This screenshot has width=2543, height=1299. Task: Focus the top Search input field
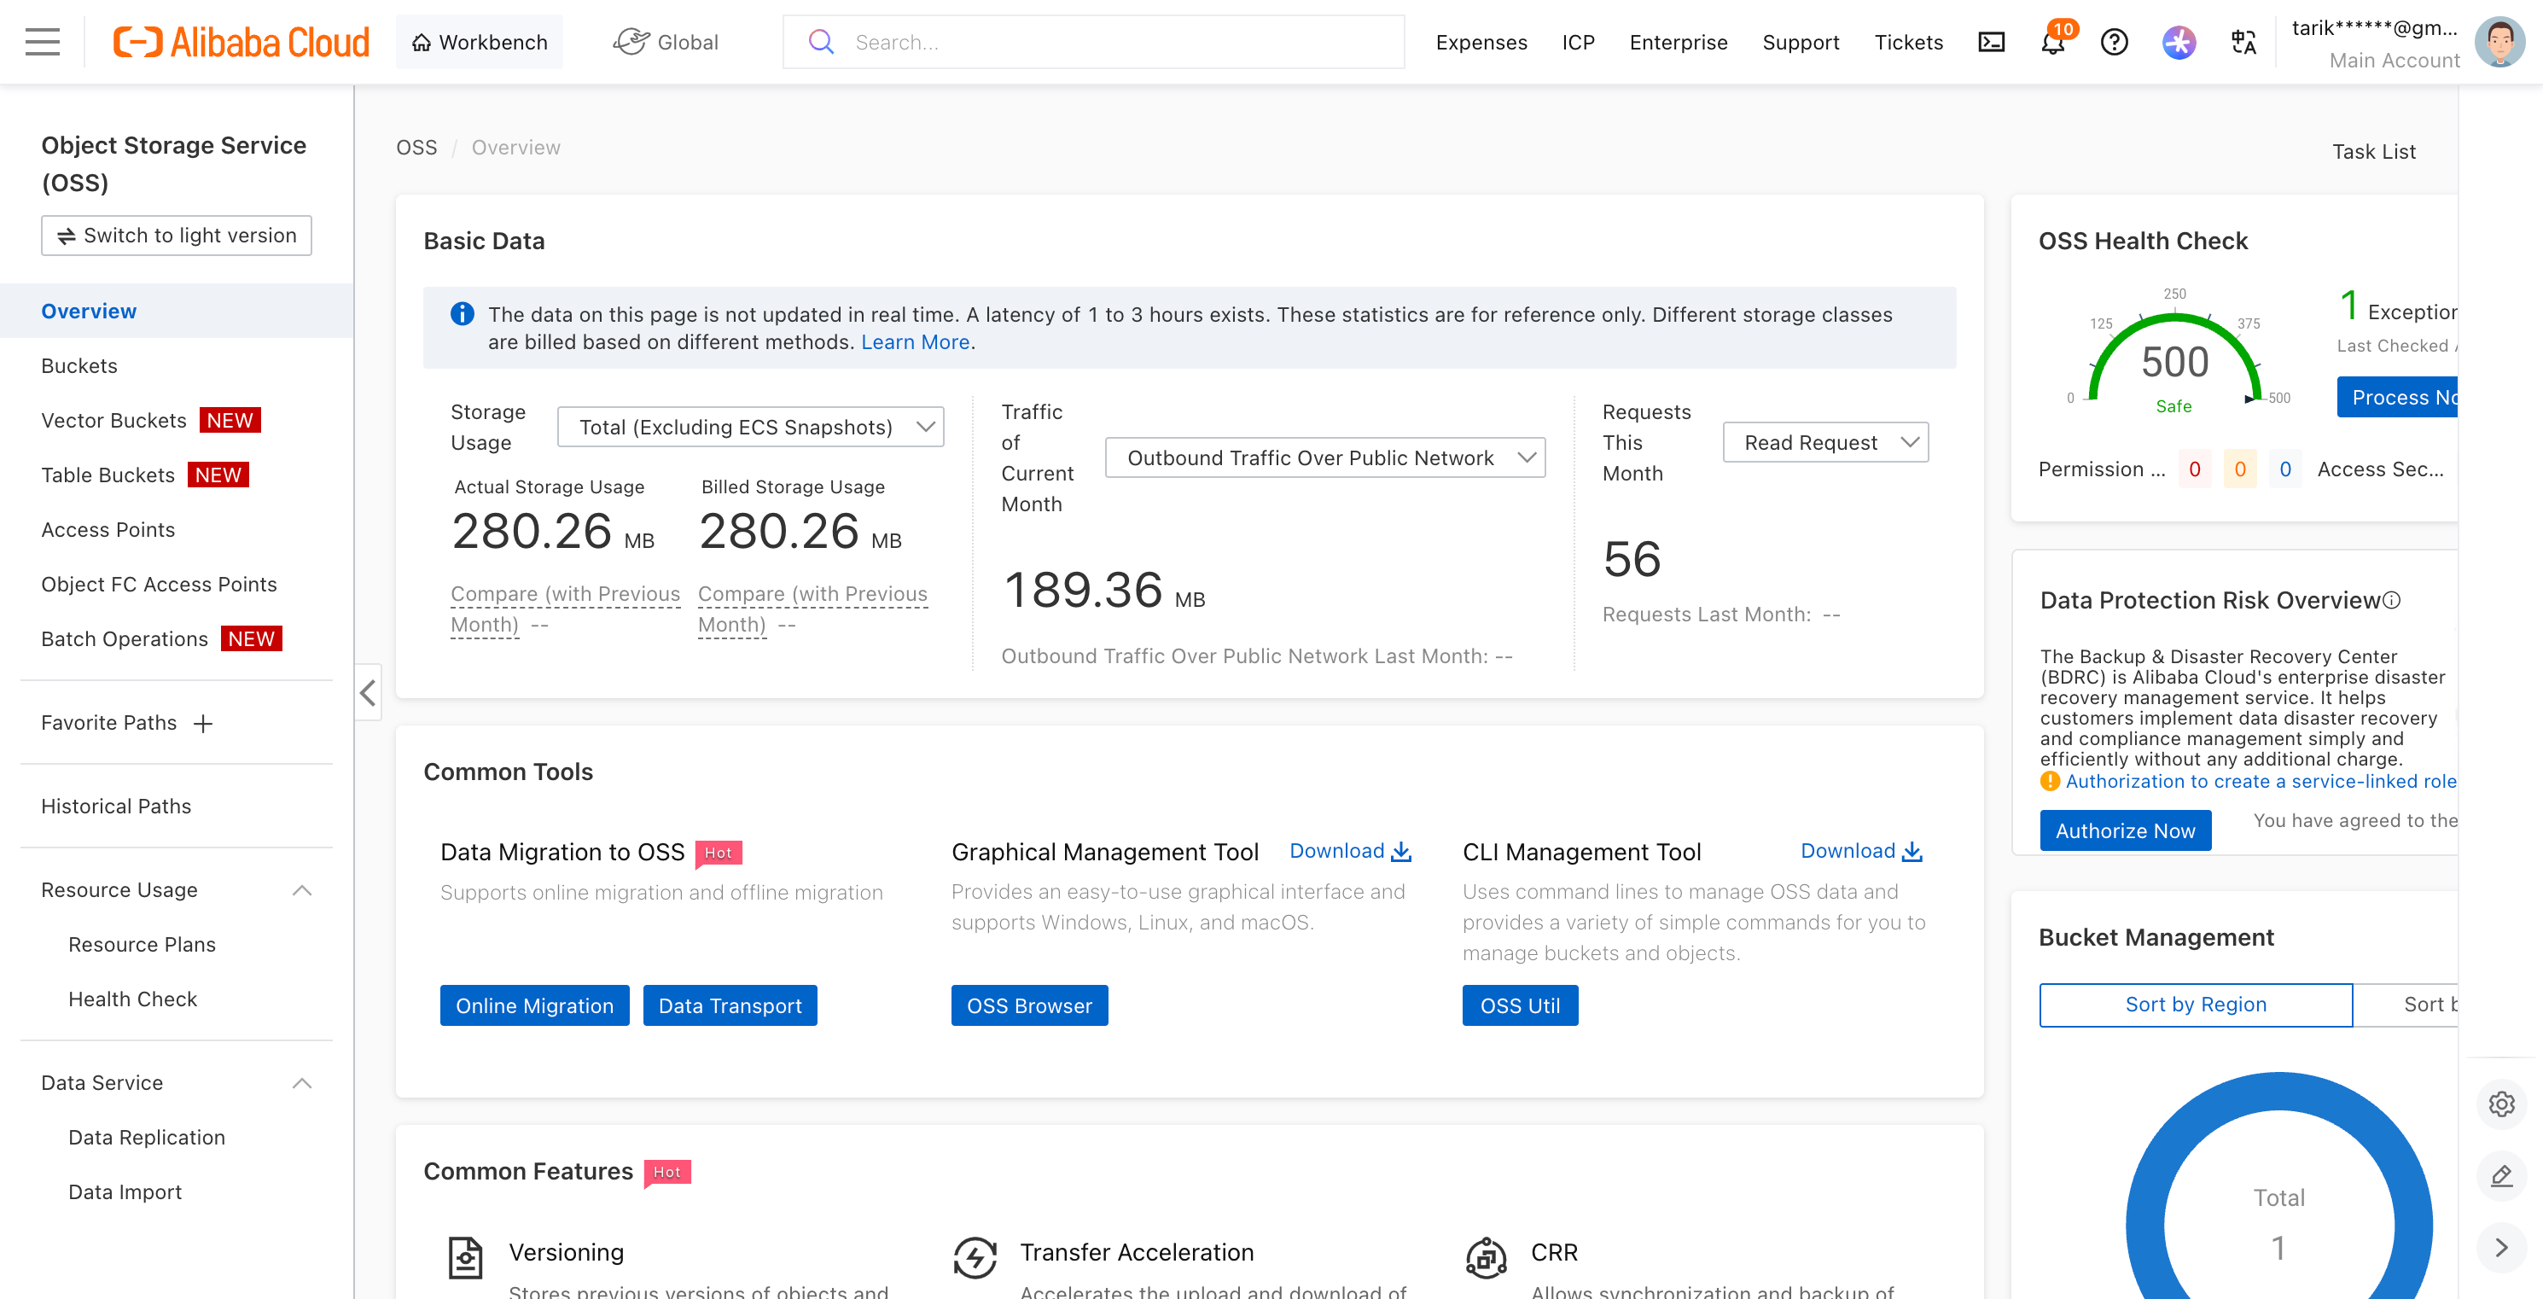click(1094, 43)
